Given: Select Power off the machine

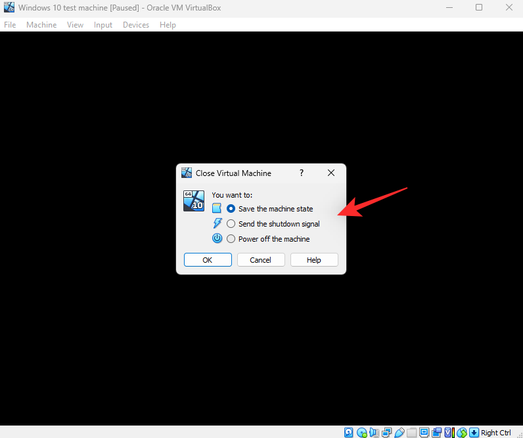Looking at the screenshot, I should click(268, 239).
